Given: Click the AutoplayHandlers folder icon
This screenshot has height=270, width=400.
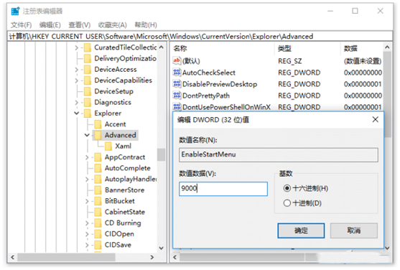Looking at the screenshot, I should click(x=98, y=179).
